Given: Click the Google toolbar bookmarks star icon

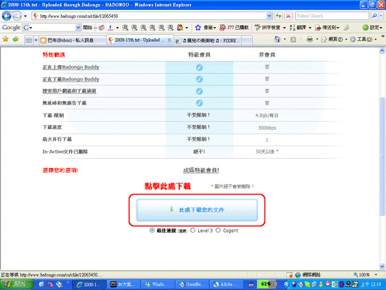Looking at the screenshot, I should (198, 28).
